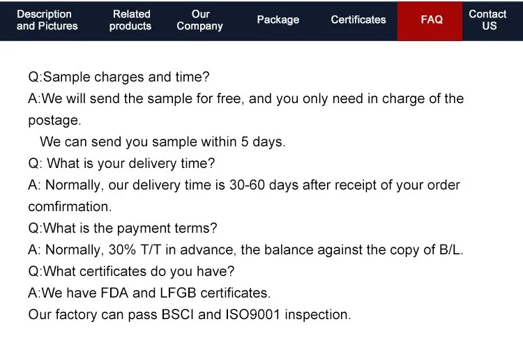Click the question 'What certificates do you have?'

(x=131, y=272)
